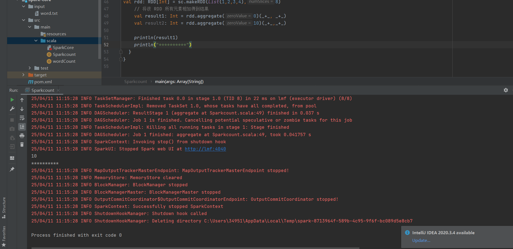Collapse the scala folder
The width and height of the screenshot is (513, 249).
36,41
